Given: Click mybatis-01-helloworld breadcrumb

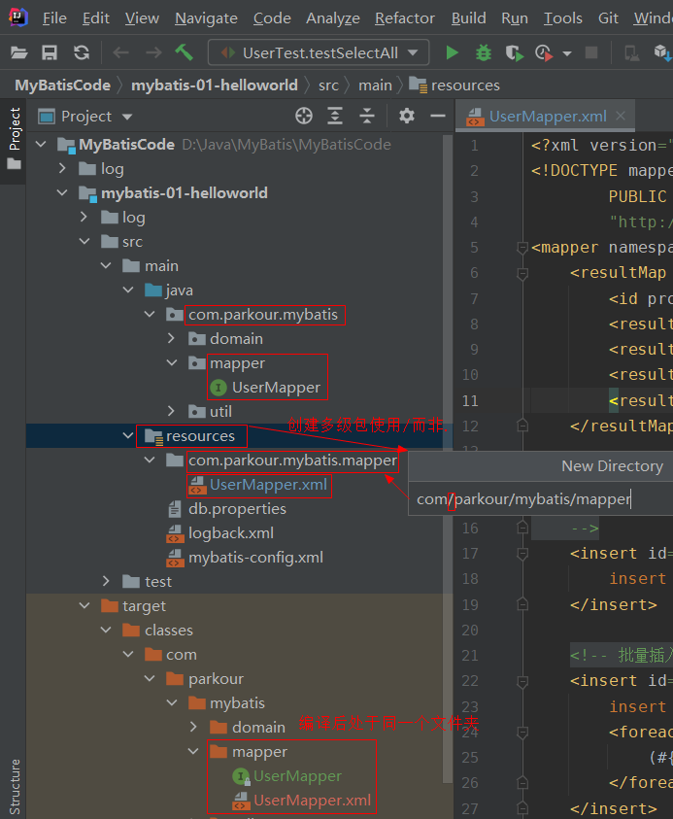Looking at the screenshot, I should coord(214,85).
